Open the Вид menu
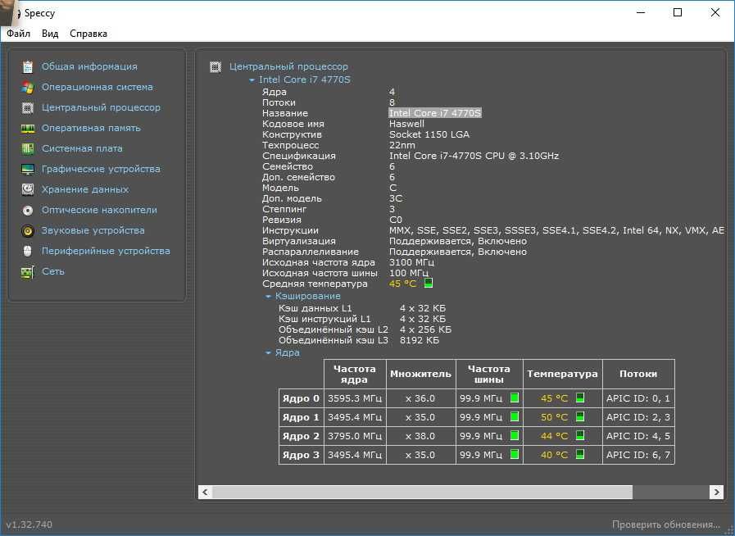The width and height of the screenshot is (735, 536). (50, 34)
